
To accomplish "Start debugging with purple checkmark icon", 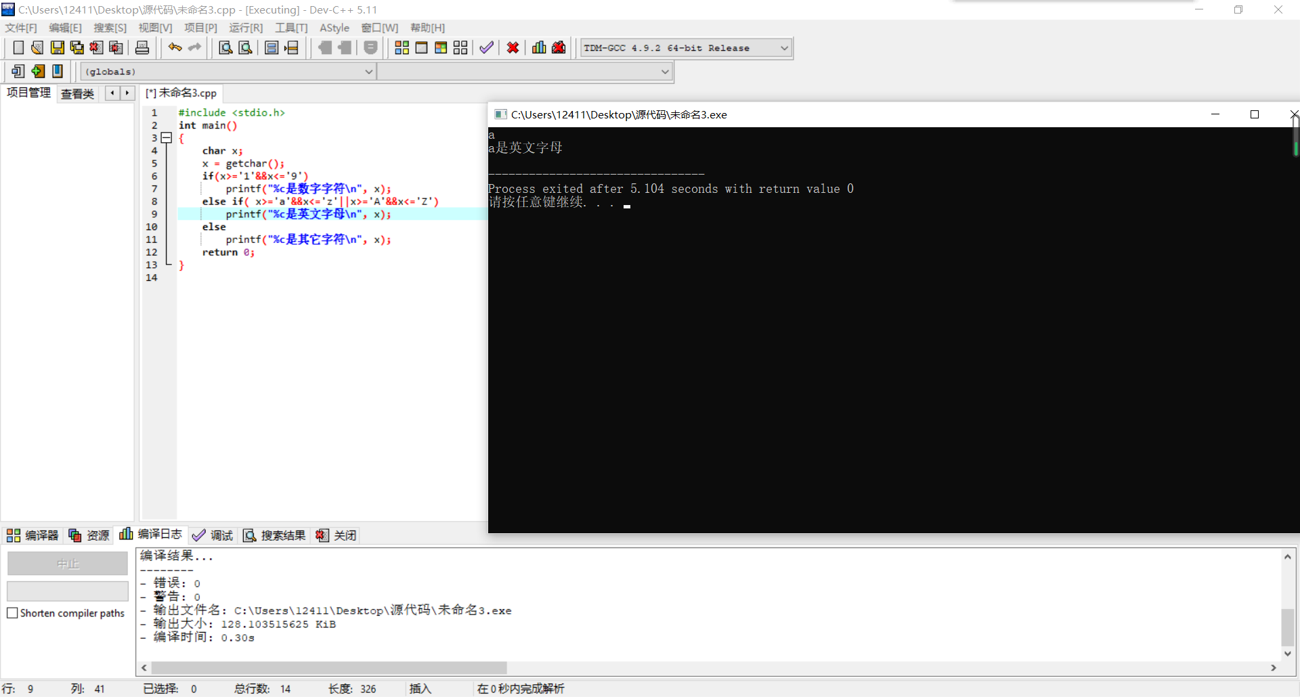I will (486, 47).
